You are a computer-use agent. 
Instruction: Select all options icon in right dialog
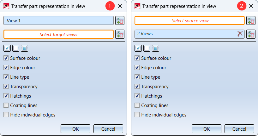tap(138, 48)
